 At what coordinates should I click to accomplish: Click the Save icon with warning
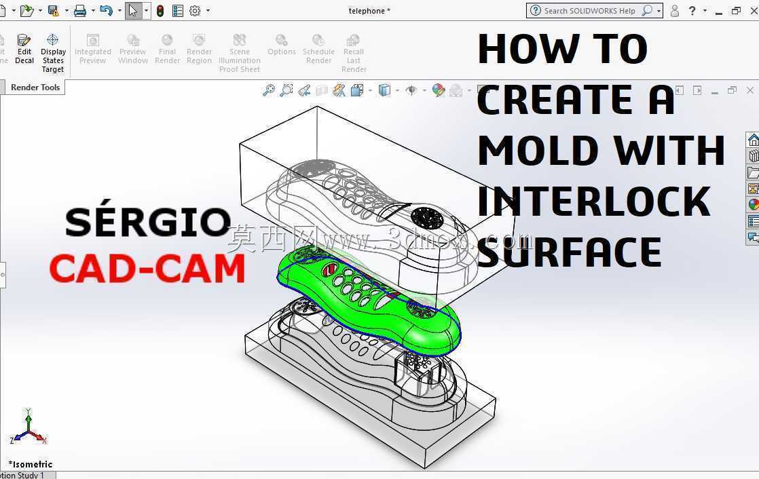[x=53, y=11]
